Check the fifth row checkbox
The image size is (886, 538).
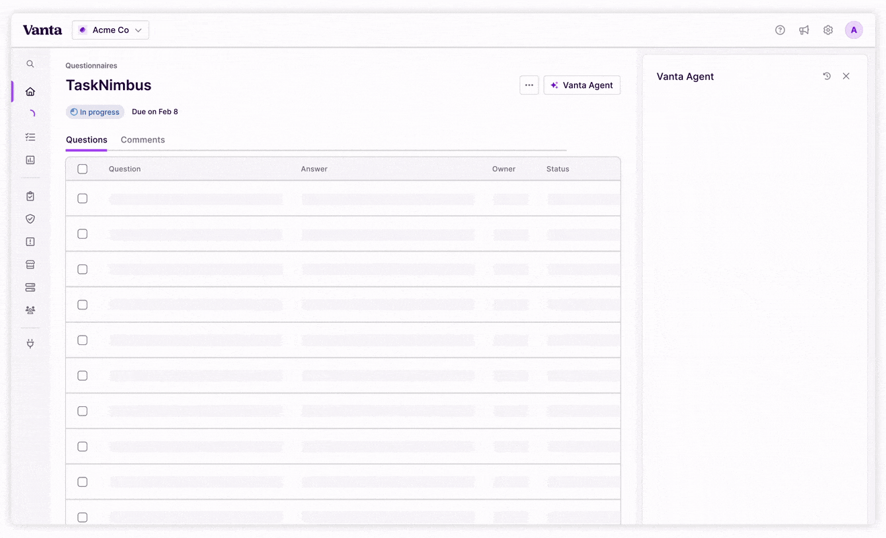tap(83, 340)
